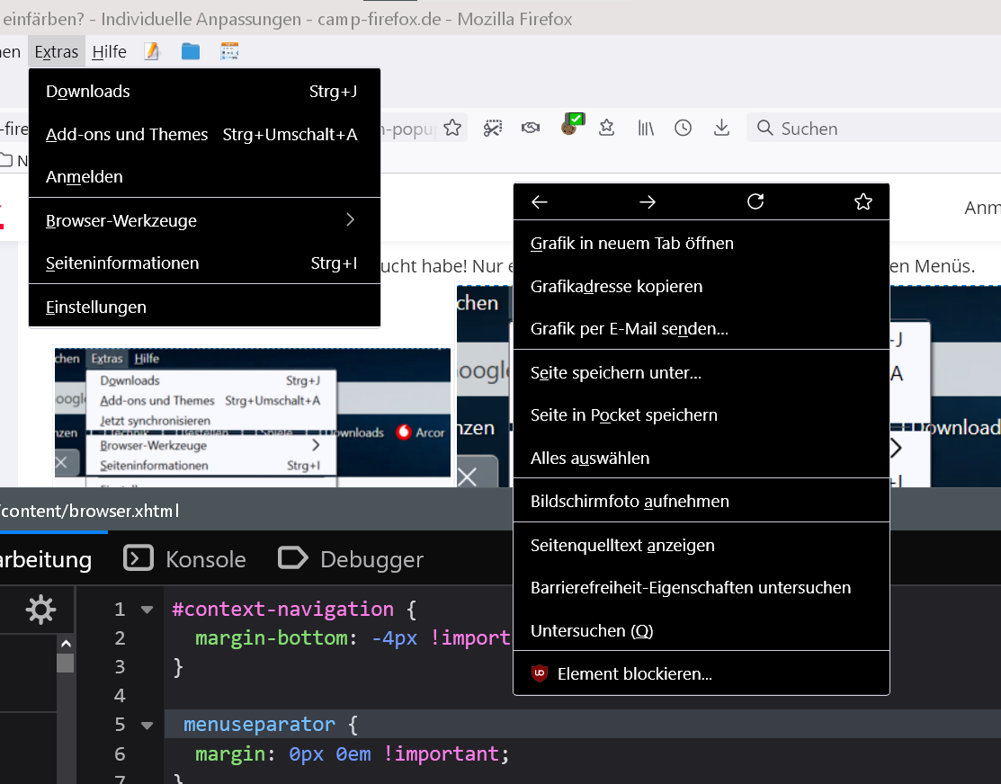1001x784 pixels.
Task: Select Einstellungen from the Extras menu
Action: 96,307
